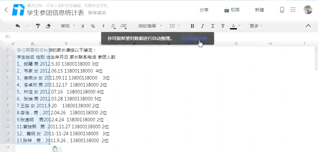
Task: Toggle bold formatting
Action: coord(192,26)
